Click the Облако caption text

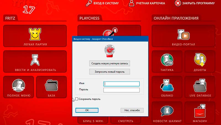tap(167, 96)
